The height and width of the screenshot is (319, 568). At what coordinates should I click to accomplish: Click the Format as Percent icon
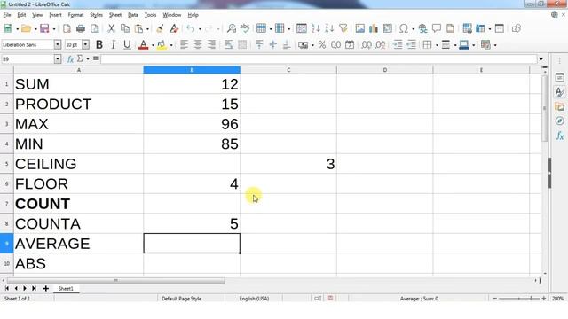point(322,45)
